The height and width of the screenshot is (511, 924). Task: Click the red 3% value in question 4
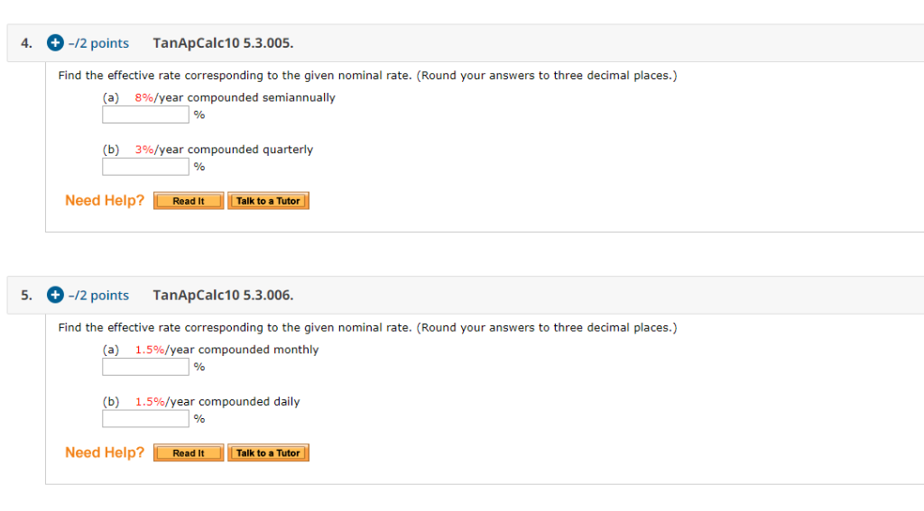click(x=143, y=150)
